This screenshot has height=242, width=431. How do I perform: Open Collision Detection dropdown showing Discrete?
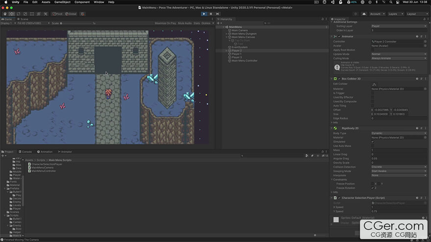(399, 167)
